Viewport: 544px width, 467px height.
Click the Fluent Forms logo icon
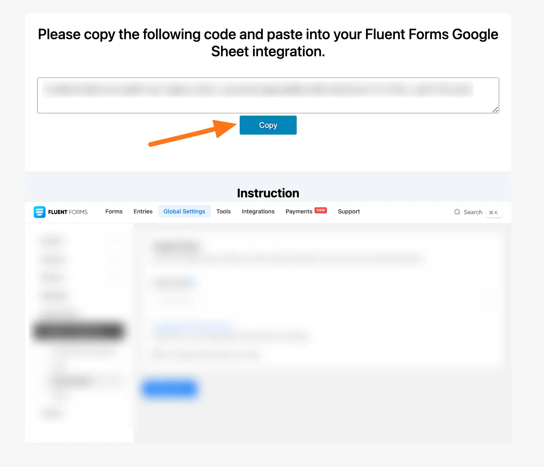point(40,212)
